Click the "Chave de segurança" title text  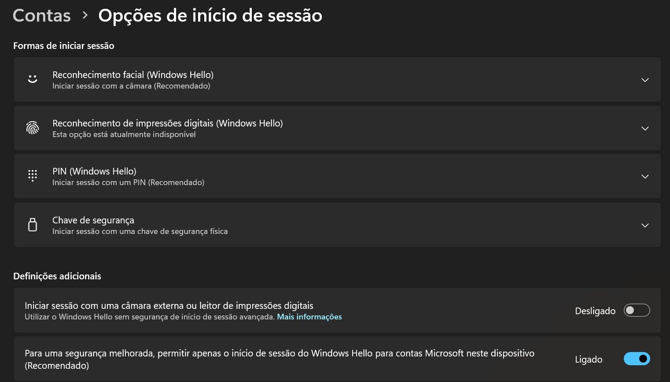[x=93, y=220]
